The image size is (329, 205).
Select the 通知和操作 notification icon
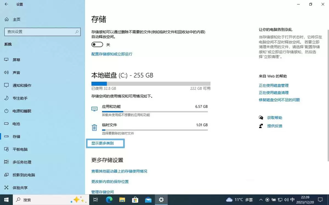7,85
